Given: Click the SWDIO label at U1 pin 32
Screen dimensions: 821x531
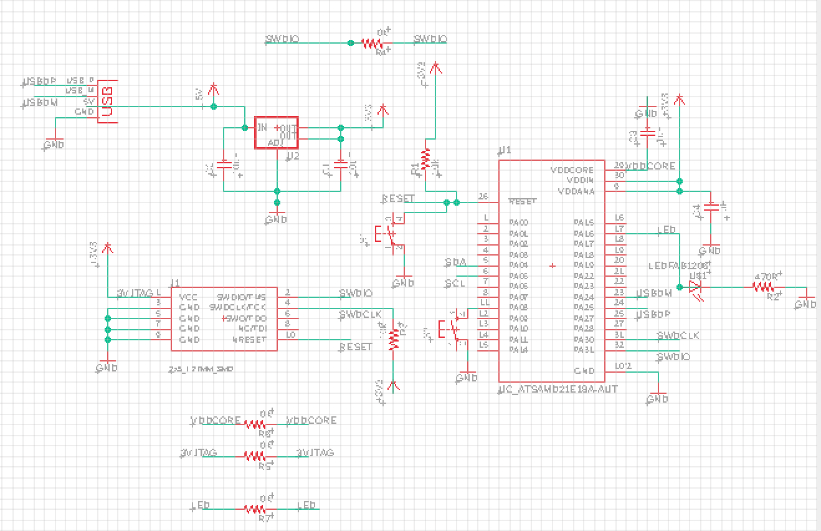Looking at the screenshot, I should click(x=675, y=357).
